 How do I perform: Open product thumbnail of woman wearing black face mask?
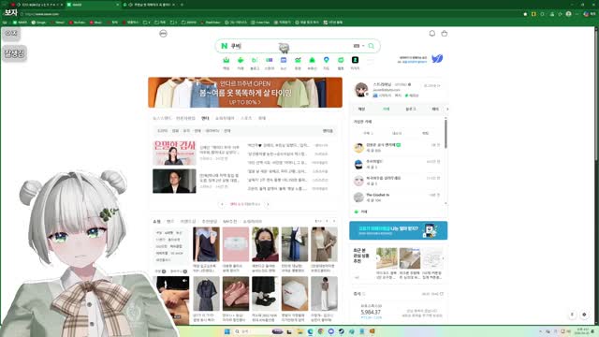pos(265,244)
